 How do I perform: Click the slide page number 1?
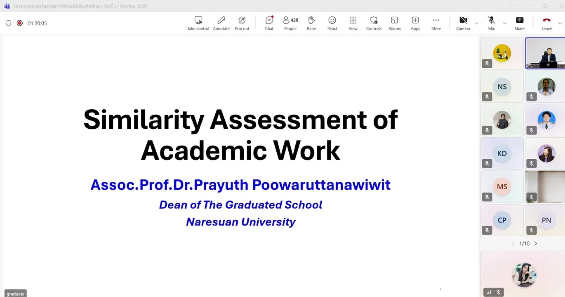tap(440, 290)
